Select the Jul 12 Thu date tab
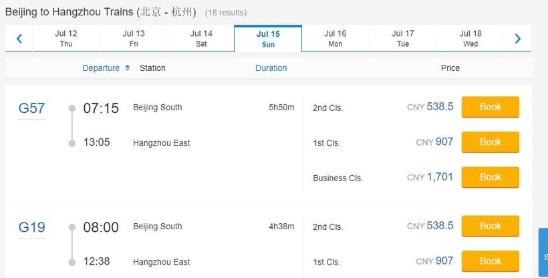The image size is (548, 278). 66,39
